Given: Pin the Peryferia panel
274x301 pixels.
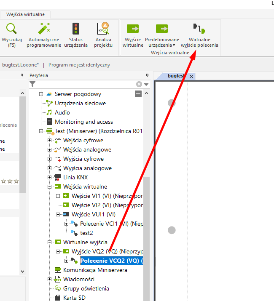Looking at the screenshot, I should tap(147, 75).
